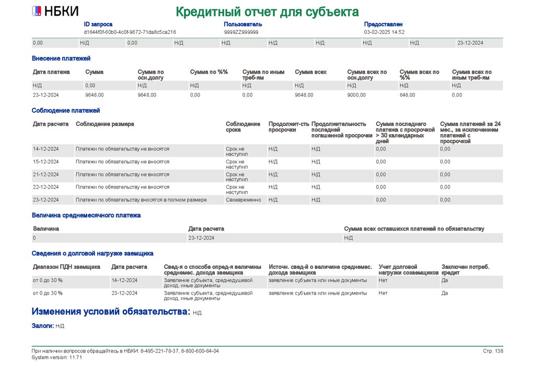The width and height of the screenshot is (535, 378).
Task: Select the date 21-12-2024 row cell
Action: (x=46, y=174)
